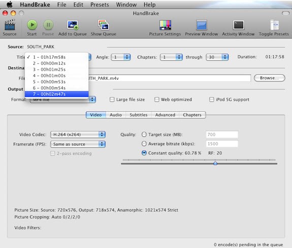
Task: Open the Activity Window terminal icon
Action: coord(238,25)
